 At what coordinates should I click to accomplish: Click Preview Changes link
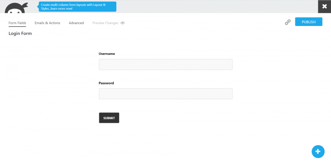tap(106, 23)
